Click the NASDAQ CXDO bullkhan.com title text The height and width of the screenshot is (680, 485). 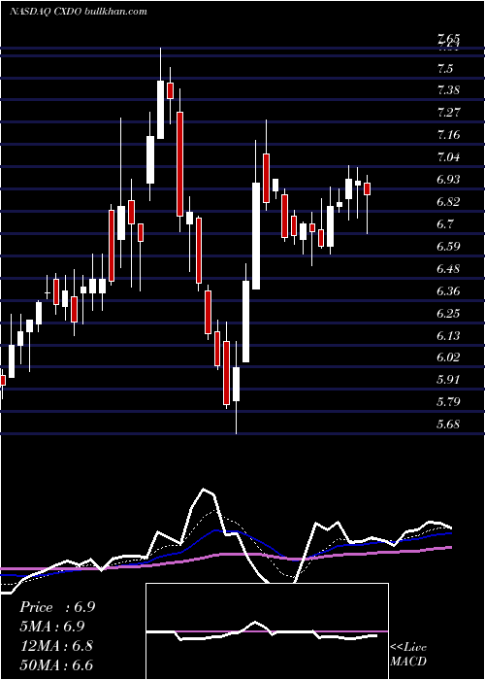pyautogui.click(x=79, y=12)
